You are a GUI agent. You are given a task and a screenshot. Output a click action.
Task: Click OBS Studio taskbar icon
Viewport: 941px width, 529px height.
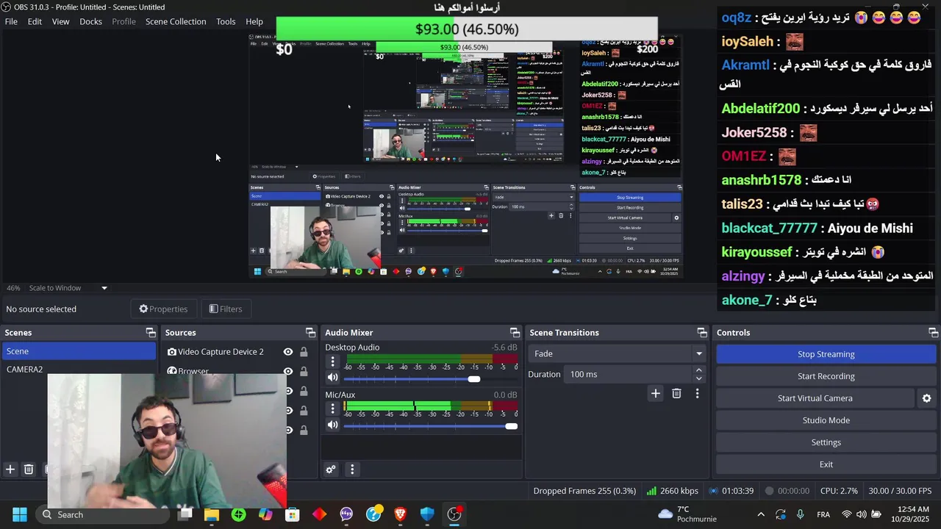(x=454, y=514)
